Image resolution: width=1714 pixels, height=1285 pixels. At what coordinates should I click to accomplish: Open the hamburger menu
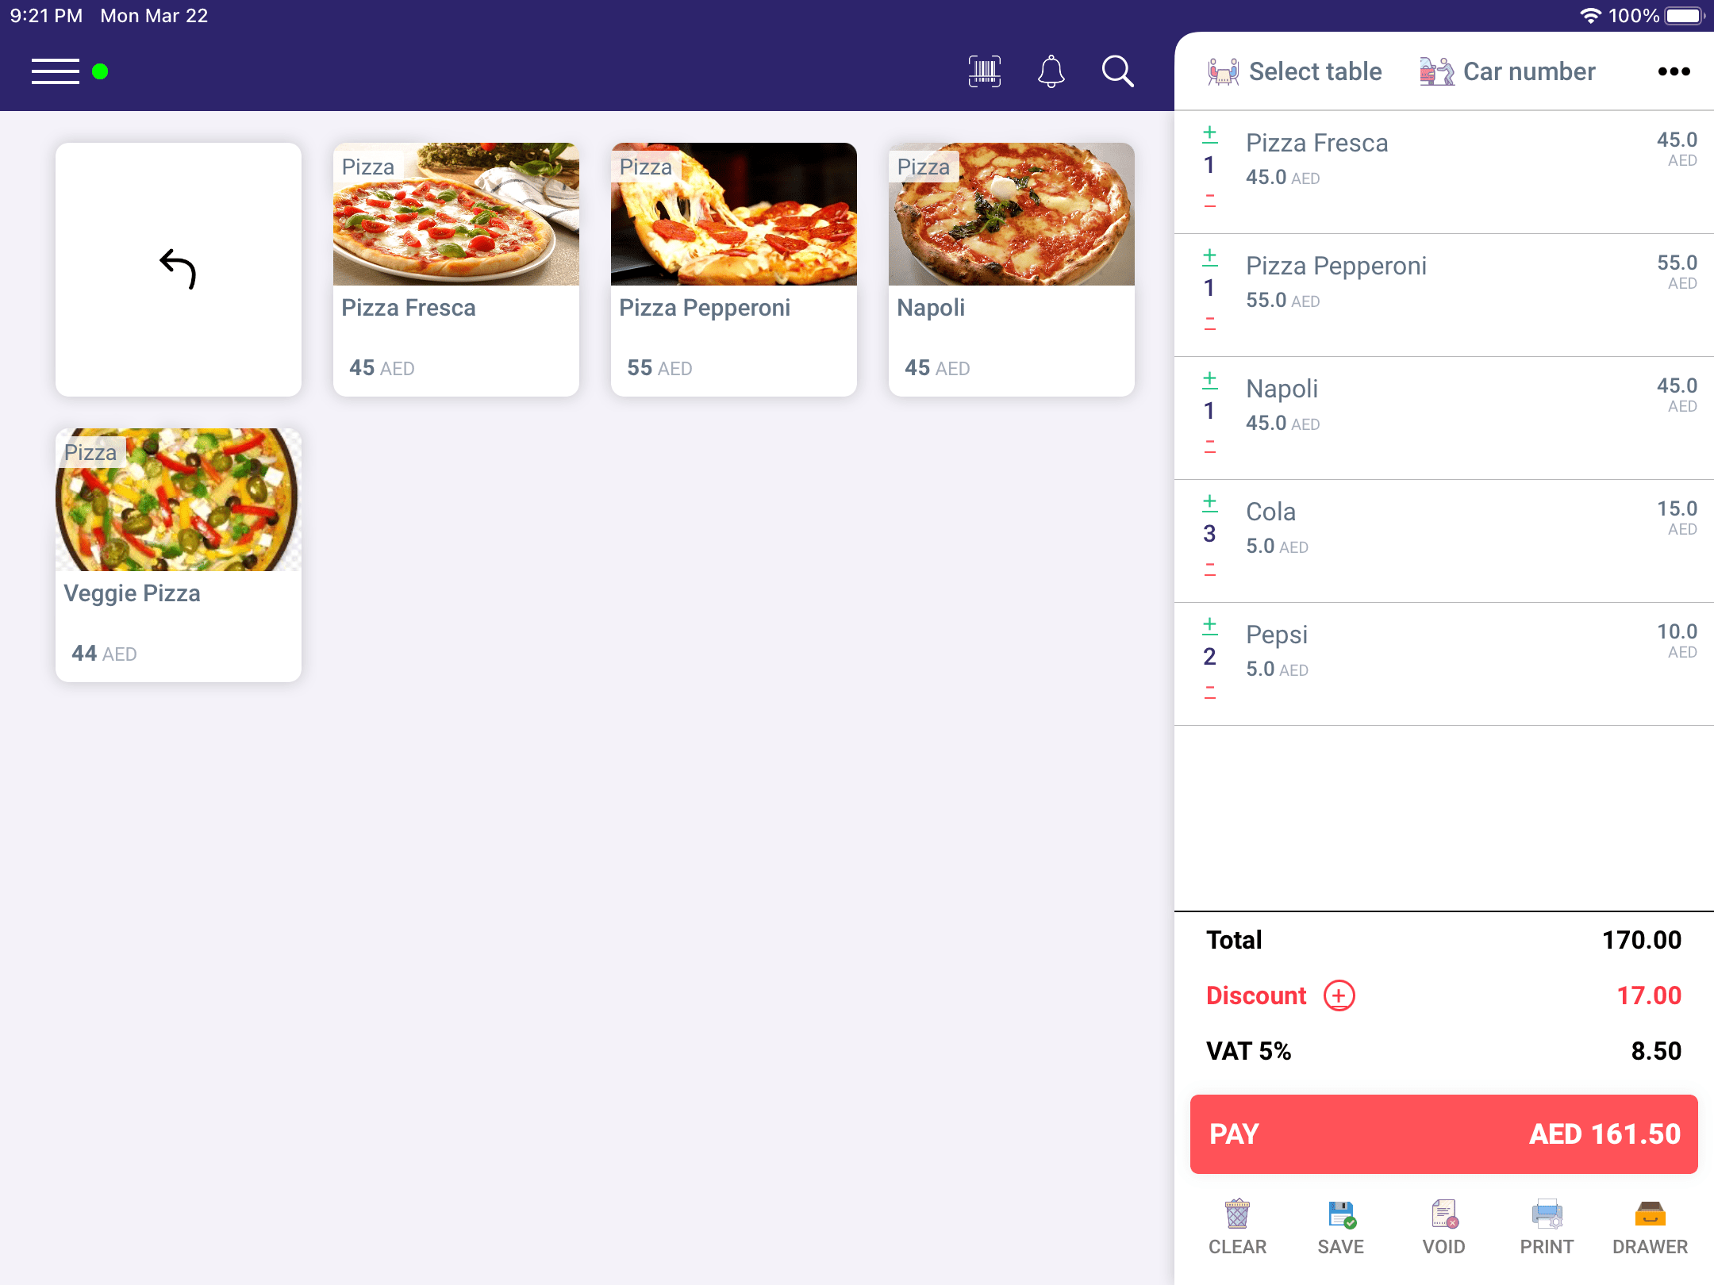56,71
